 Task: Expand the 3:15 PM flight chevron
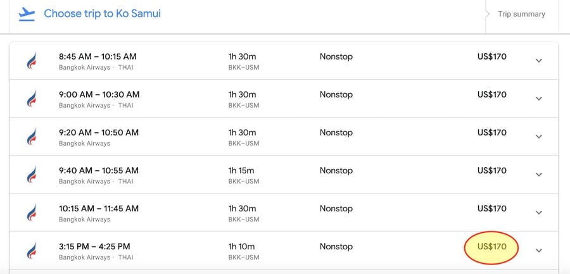(x=539, y=251)
